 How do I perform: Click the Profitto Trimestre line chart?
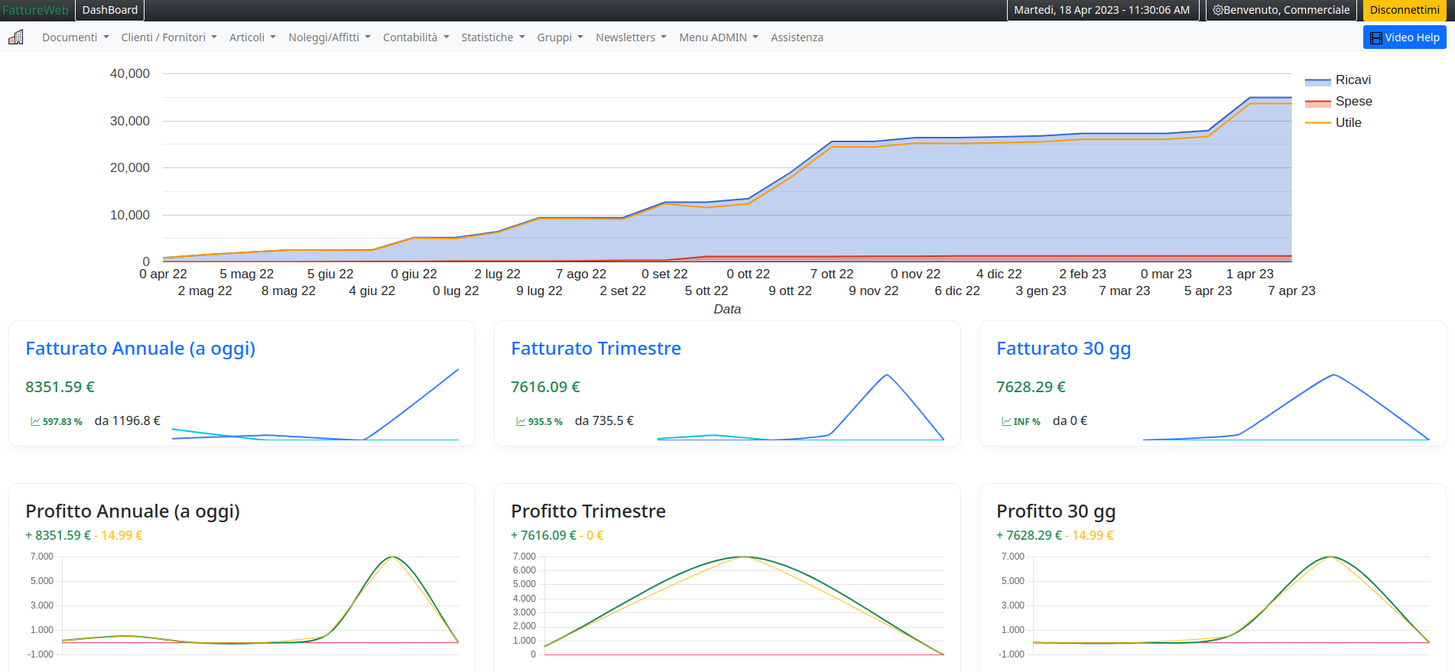[x=727, y=605]
